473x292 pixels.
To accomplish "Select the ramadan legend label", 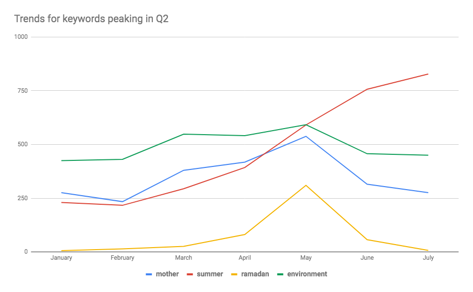I will (255, 274).
